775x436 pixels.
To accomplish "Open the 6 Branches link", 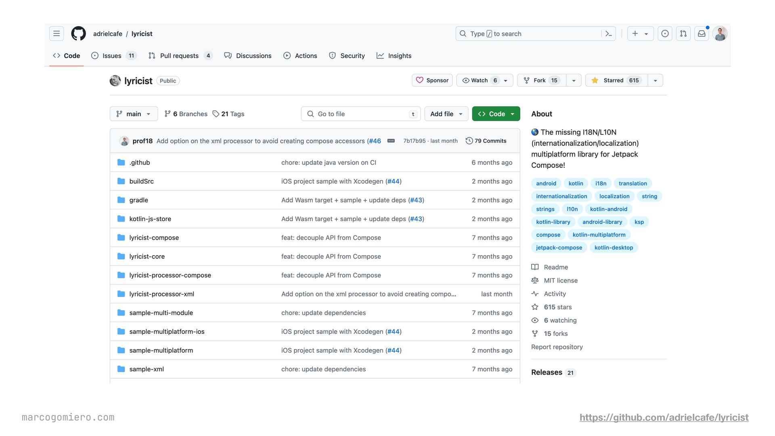I will (186, 114).
